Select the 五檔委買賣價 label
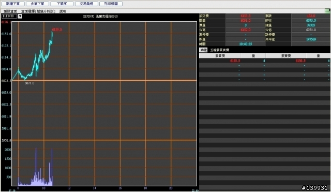The image size is (331, 192). tap(219, 50)
